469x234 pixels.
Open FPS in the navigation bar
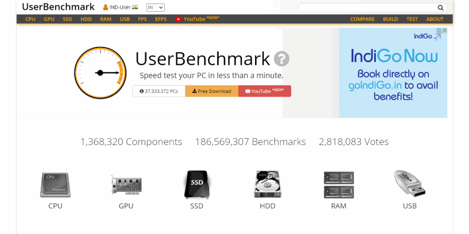pyautogui.click(x=142, y=19)
